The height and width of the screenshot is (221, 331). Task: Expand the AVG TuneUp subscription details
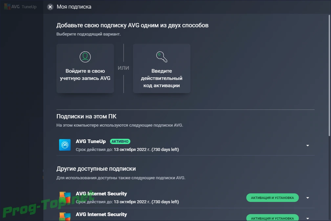(x=308, y=145)
